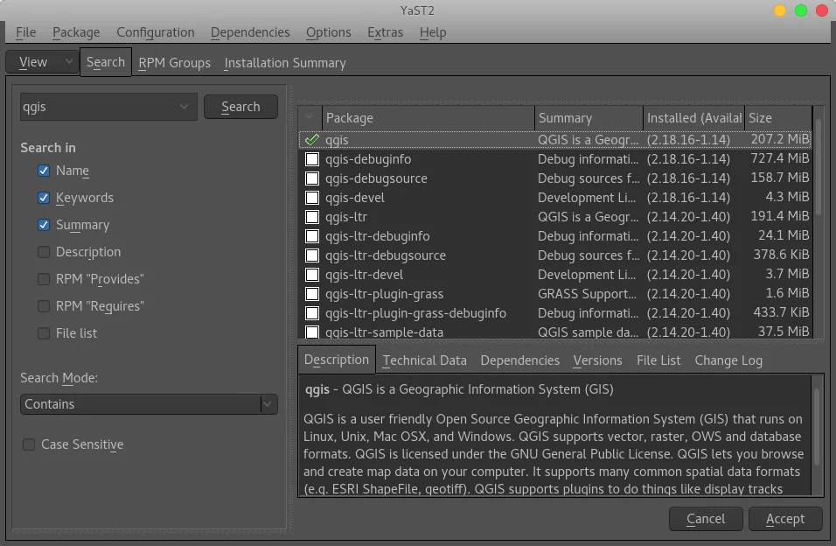Toggle qgis-ltr-plugin-grass-debuginfo status box

(312, 312)
